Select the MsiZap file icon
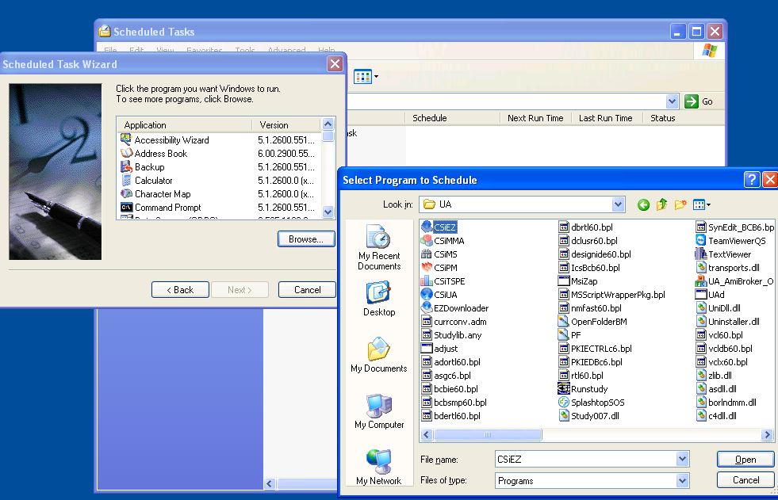This screenshot has height=500, width=778. [x=564, y=281]
